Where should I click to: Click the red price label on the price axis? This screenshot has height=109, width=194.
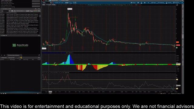click(x=178, y=45)
